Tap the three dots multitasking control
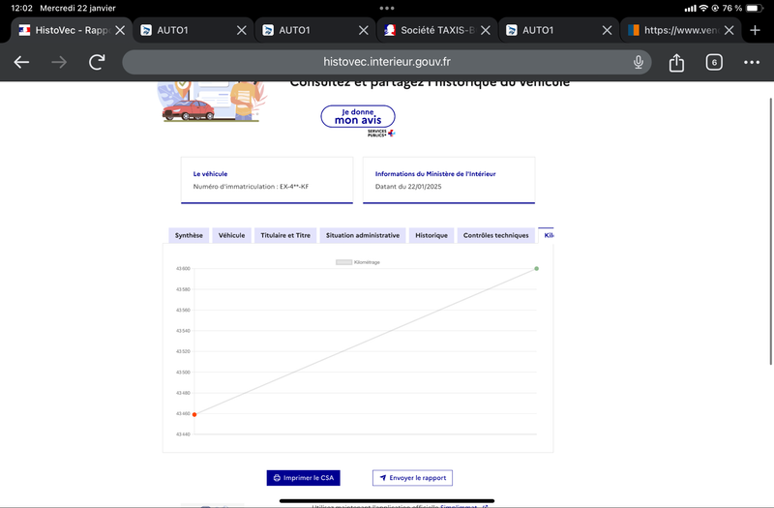The image size is (774, 508). [387, 8]
